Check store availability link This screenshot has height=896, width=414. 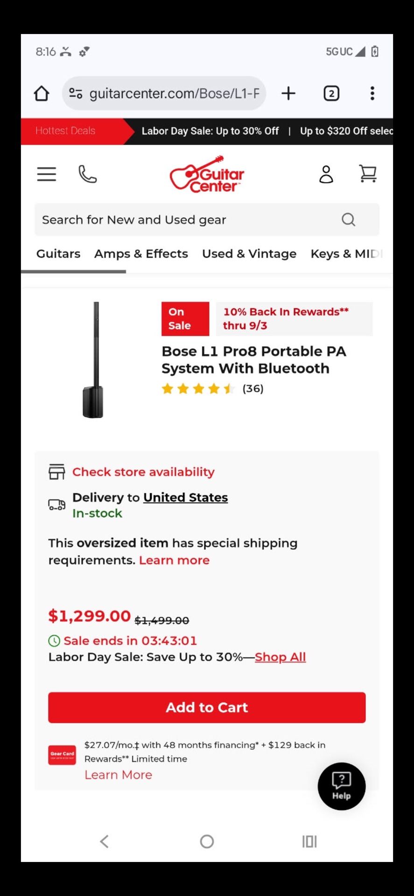coord(143,472)
